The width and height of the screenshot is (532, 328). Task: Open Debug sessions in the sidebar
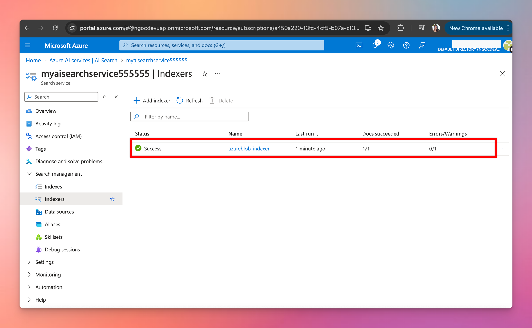[x=62, y=250]
